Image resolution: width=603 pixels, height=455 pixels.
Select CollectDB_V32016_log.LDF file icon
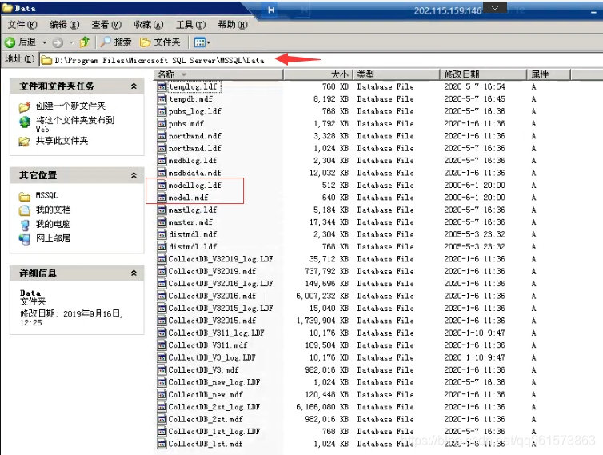tap(162, 283)
